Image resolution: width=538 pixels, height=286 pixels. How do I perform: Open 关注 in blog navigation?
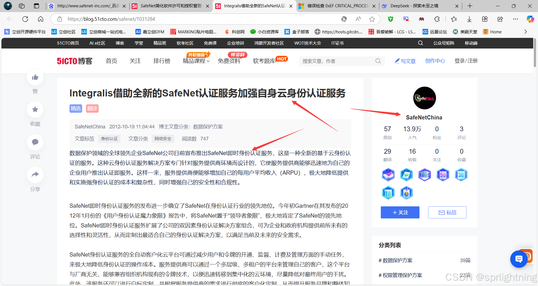coord(135,61)
